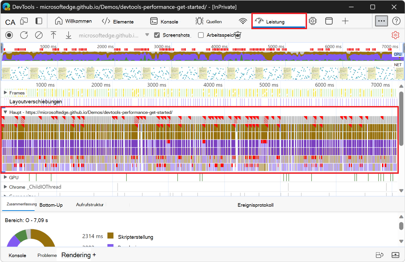Viewport: 405px width, 262px height.
Task: Click the upload profile arrow icon
Action: coord(53,35)
